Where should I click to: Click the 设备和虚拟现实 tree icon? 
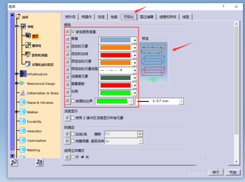[28, 64]
